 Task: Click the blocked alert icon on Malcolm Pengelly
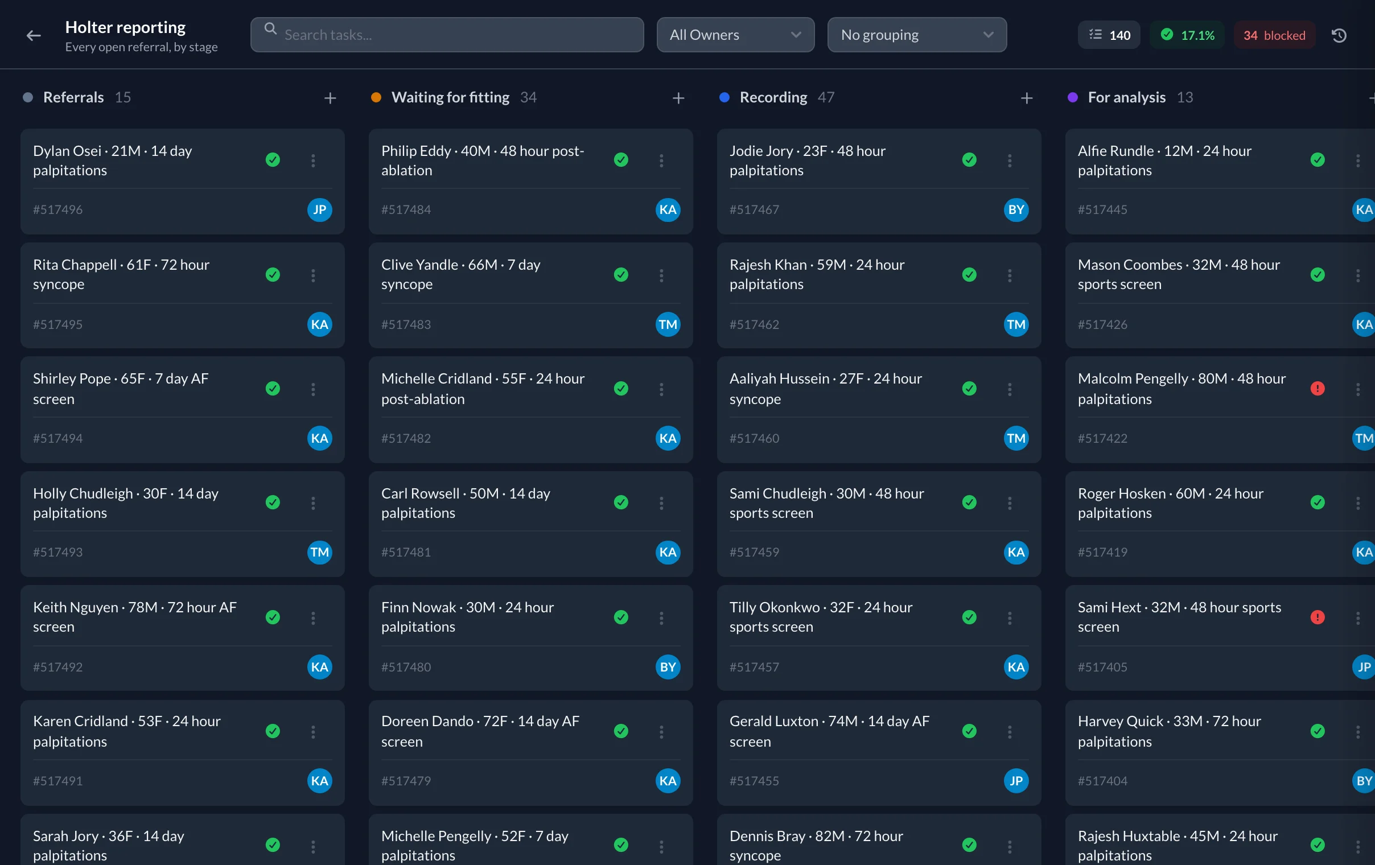[1318, 389]
